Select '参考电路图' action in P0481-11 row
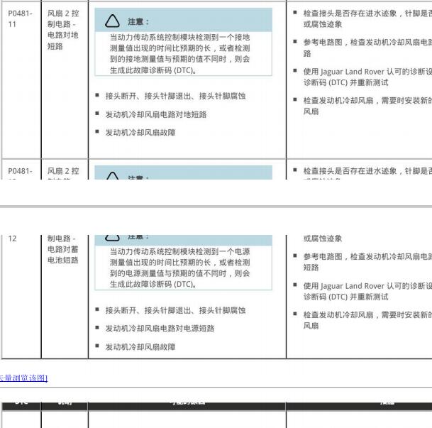 (367, 48)
